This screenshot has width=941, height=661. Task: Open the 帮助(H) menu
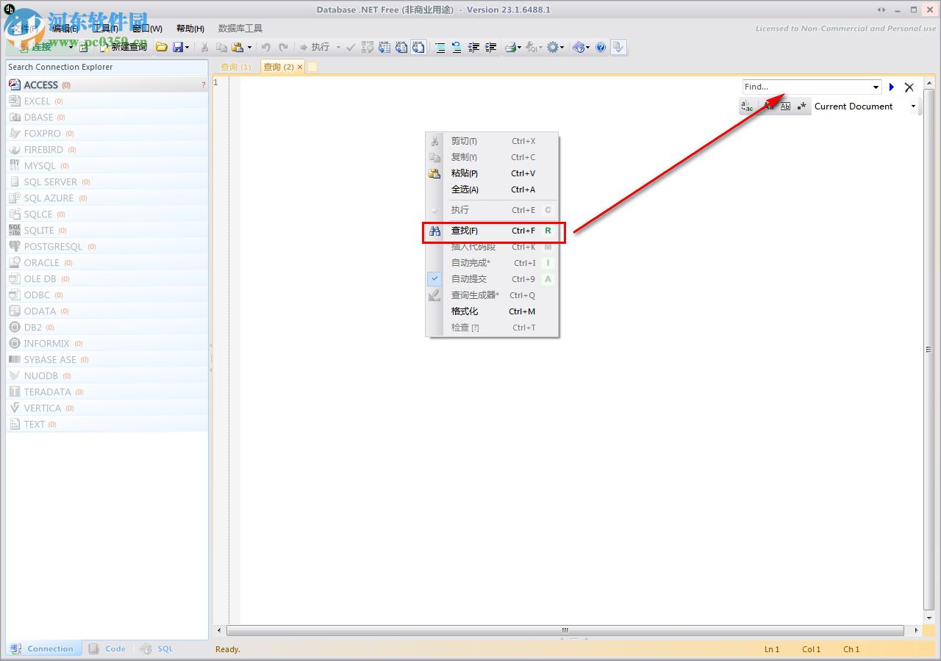point(190,29)
